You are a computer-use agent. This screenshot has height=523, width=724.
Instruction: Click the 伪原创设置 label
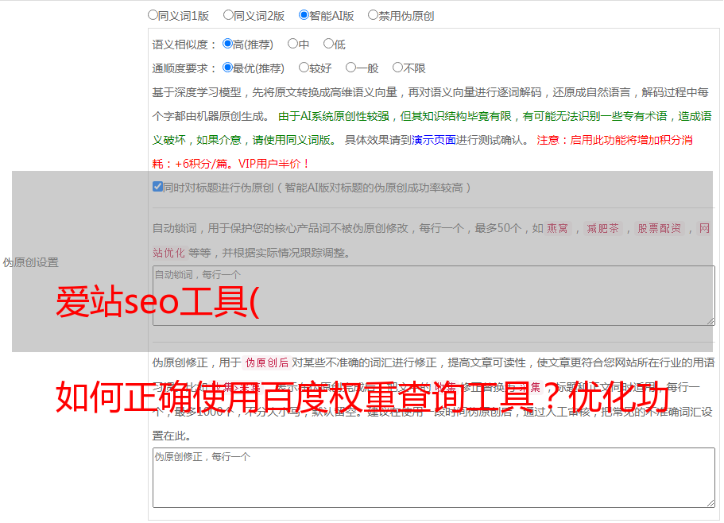(x=31, y=262)
